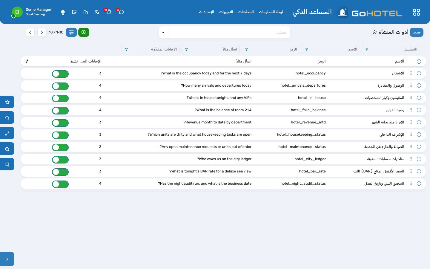Image resolution: width=430 pixels, height=269 pixels.
Task: Open the الإعدادات menu
Action: (x=207, y=12)
